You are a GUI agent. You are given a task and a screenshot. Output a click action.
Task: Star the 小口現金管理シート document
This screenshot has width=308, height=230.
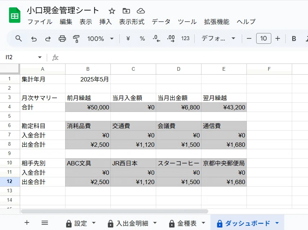112,11
